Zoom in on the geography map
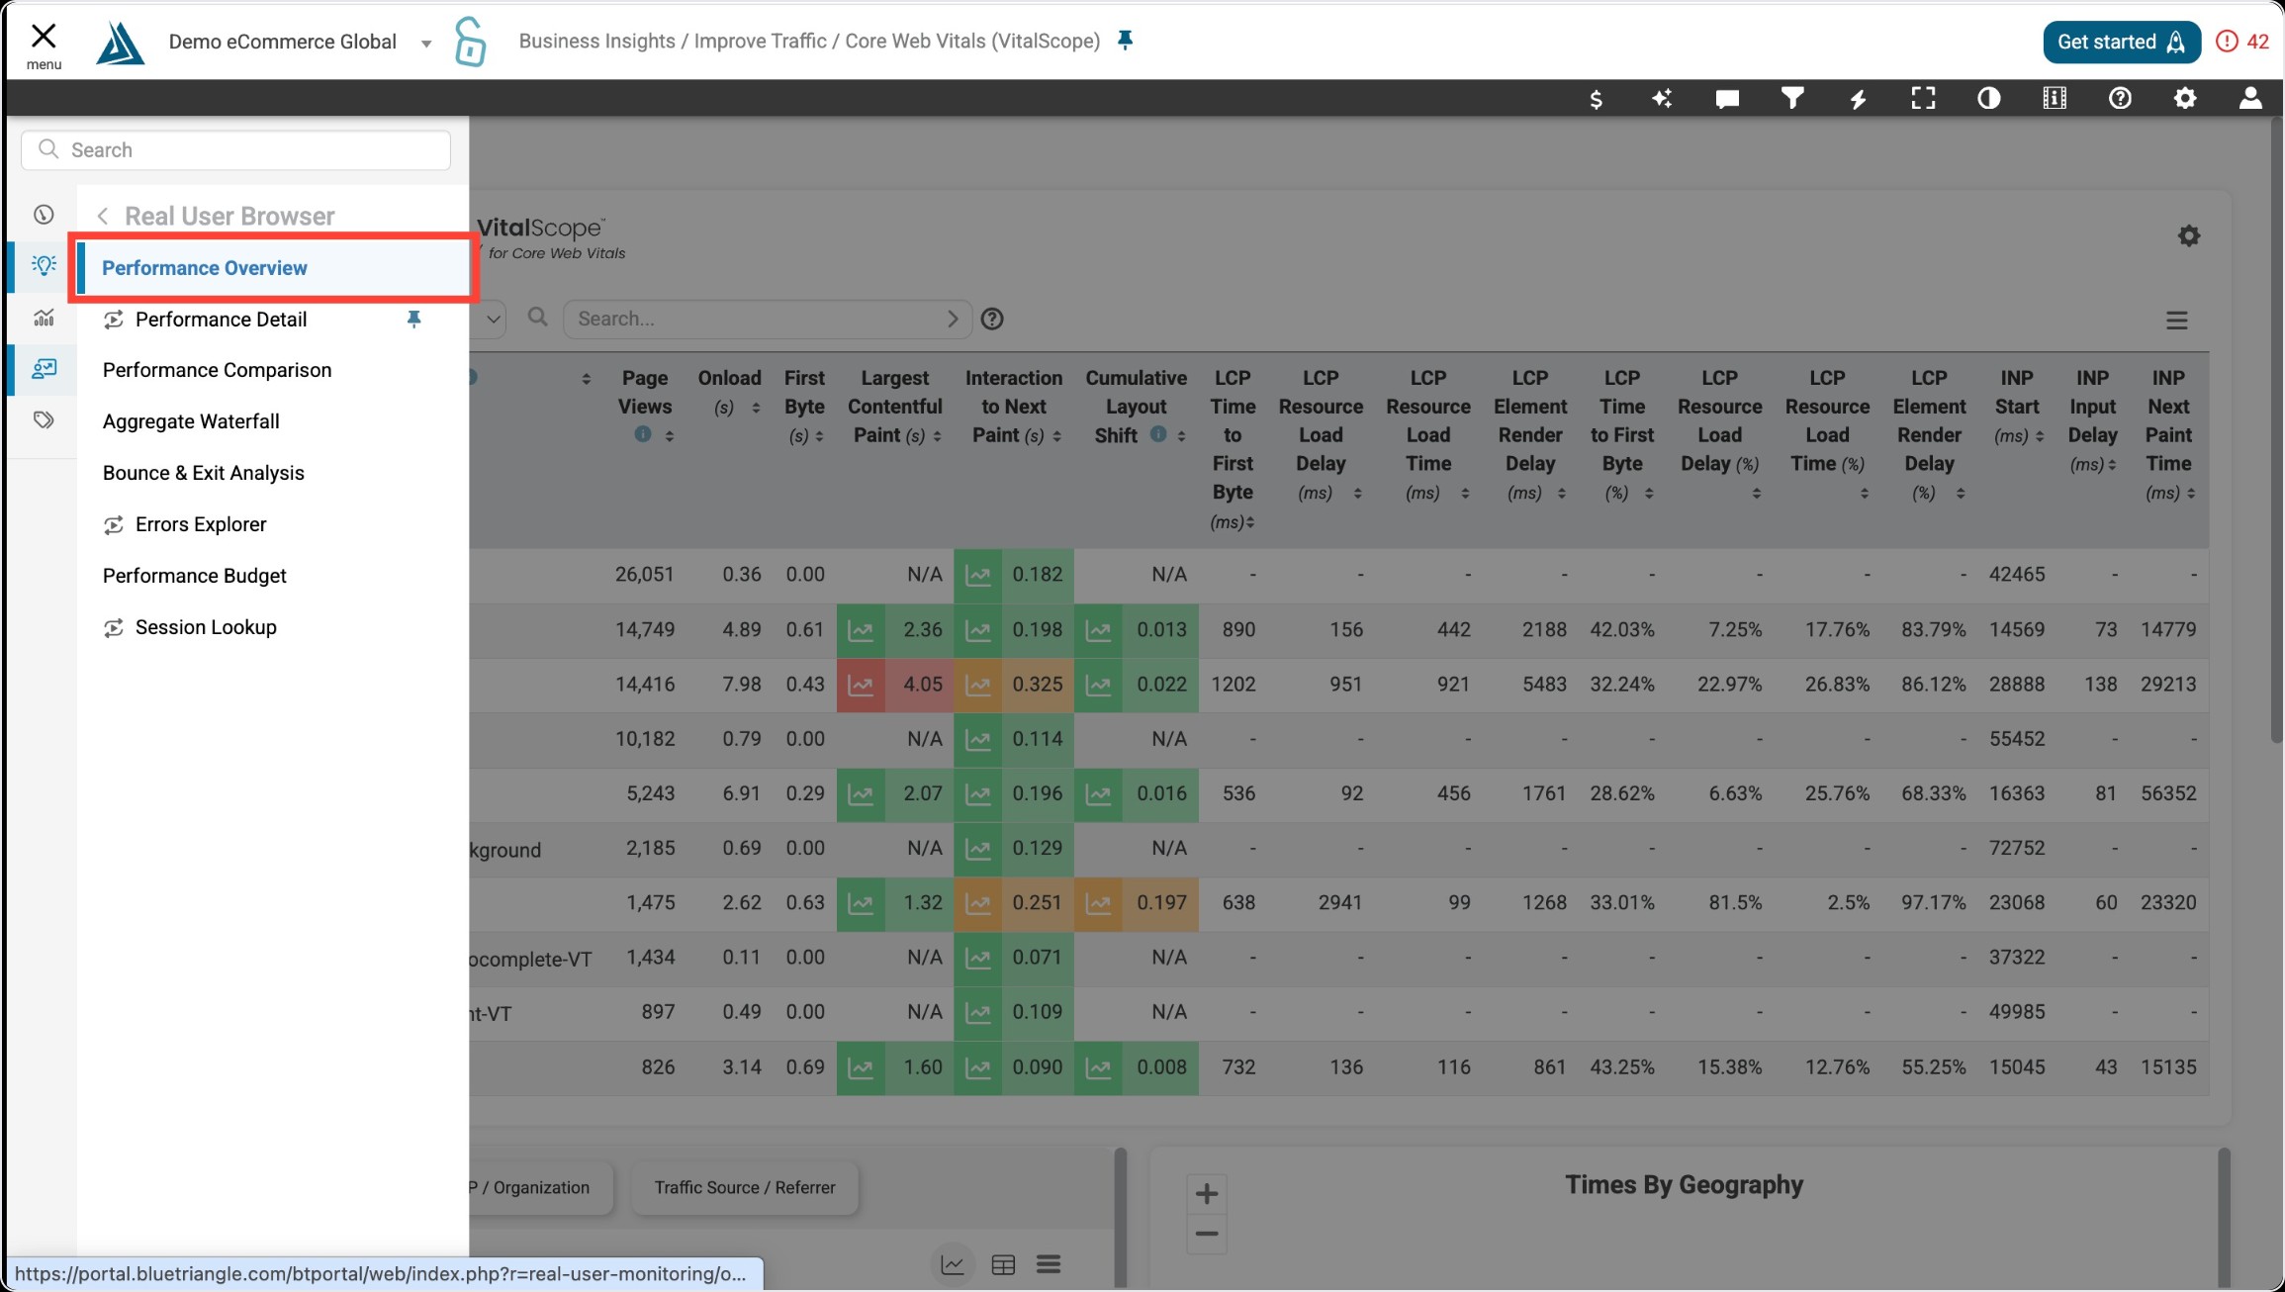This screenshot has height=1292, width=2285. point(1207,1194)
